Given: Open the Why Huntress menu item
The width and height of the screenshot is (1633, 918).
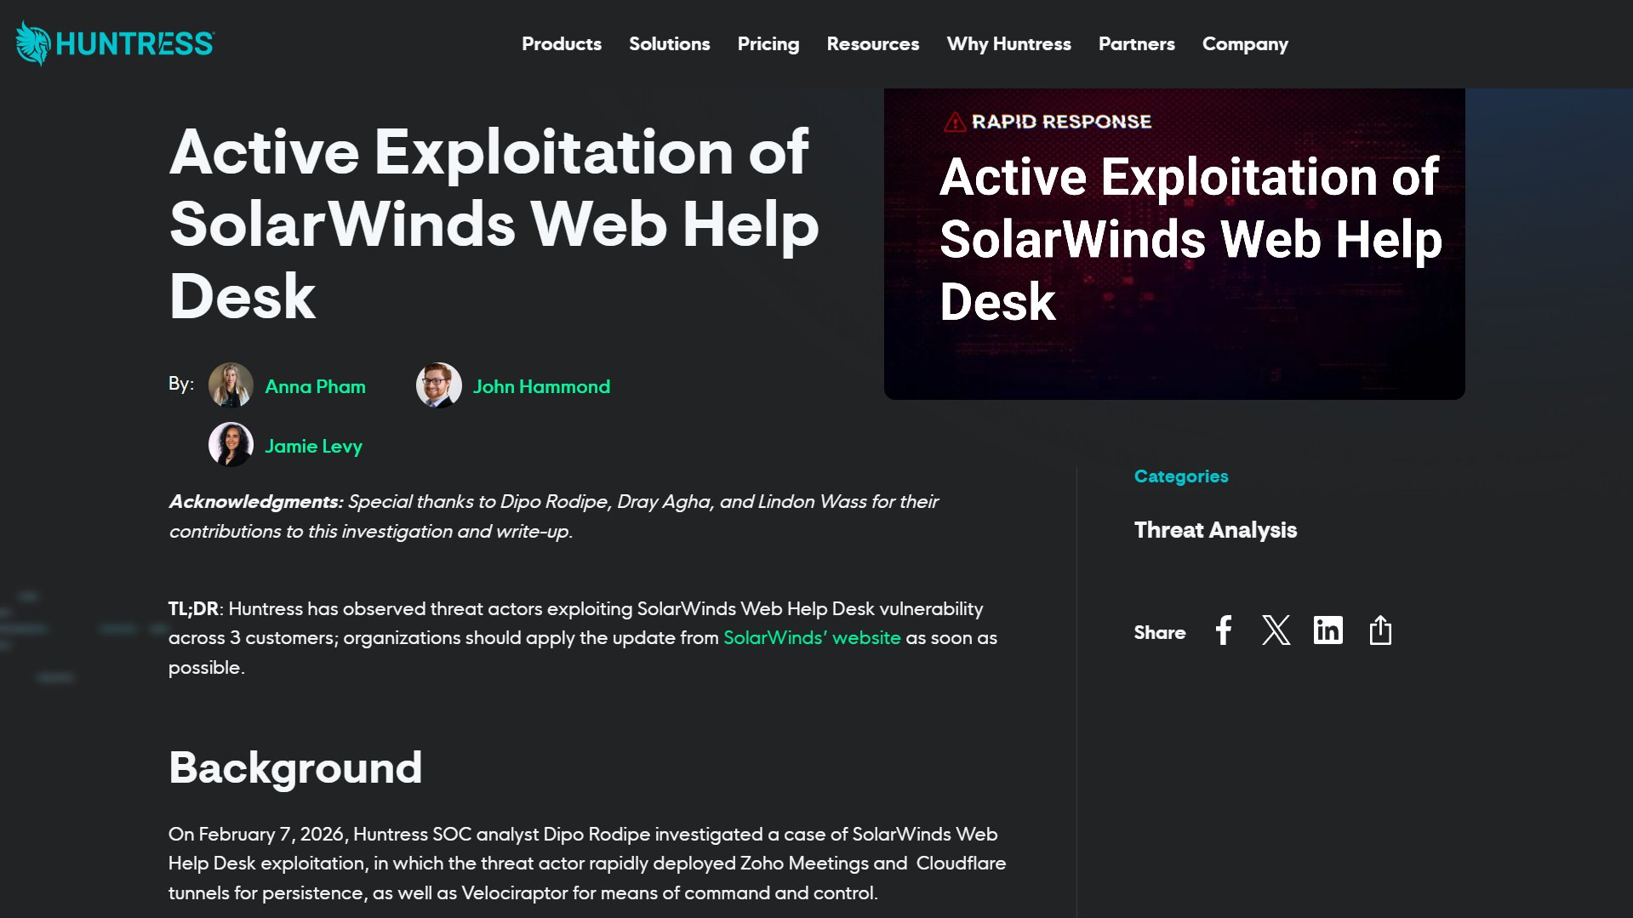Looking at the screenshot, I should (1008, 44).
